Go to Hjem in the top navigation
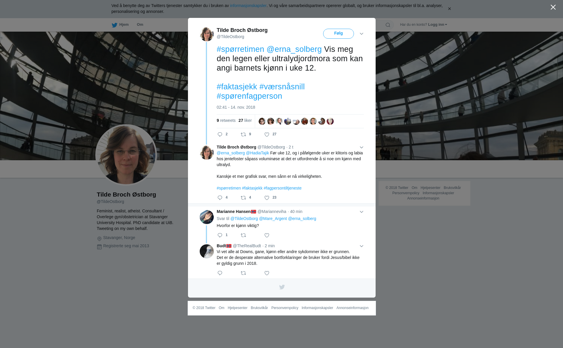The image size is (563, 348). [120, 25]
